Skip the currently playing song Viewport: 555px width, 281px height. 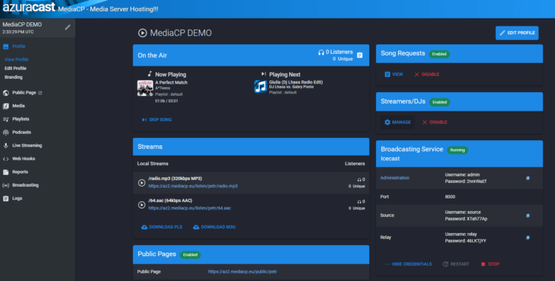tap(157, 120)
